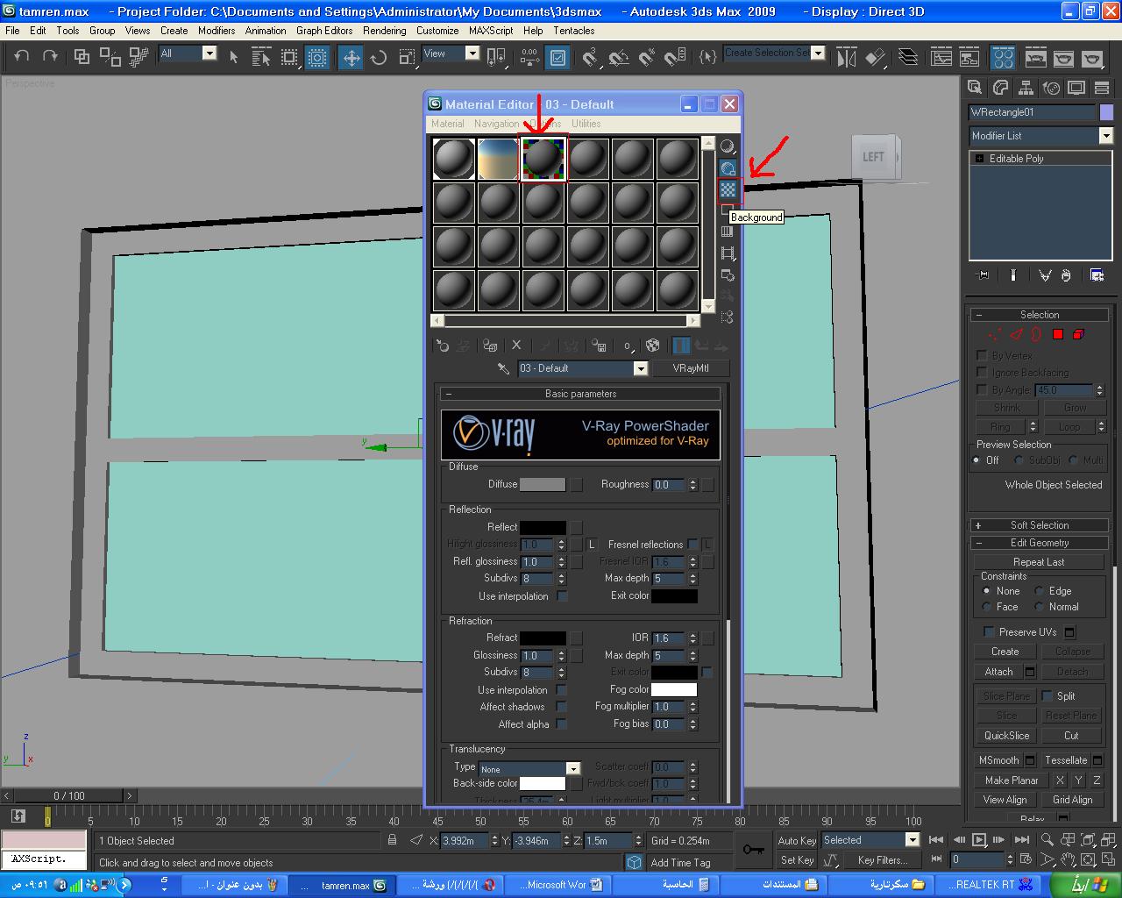Click the Tessellate button
The width and height of the screenshot is (1122, 898).
tap(1066, 760)
